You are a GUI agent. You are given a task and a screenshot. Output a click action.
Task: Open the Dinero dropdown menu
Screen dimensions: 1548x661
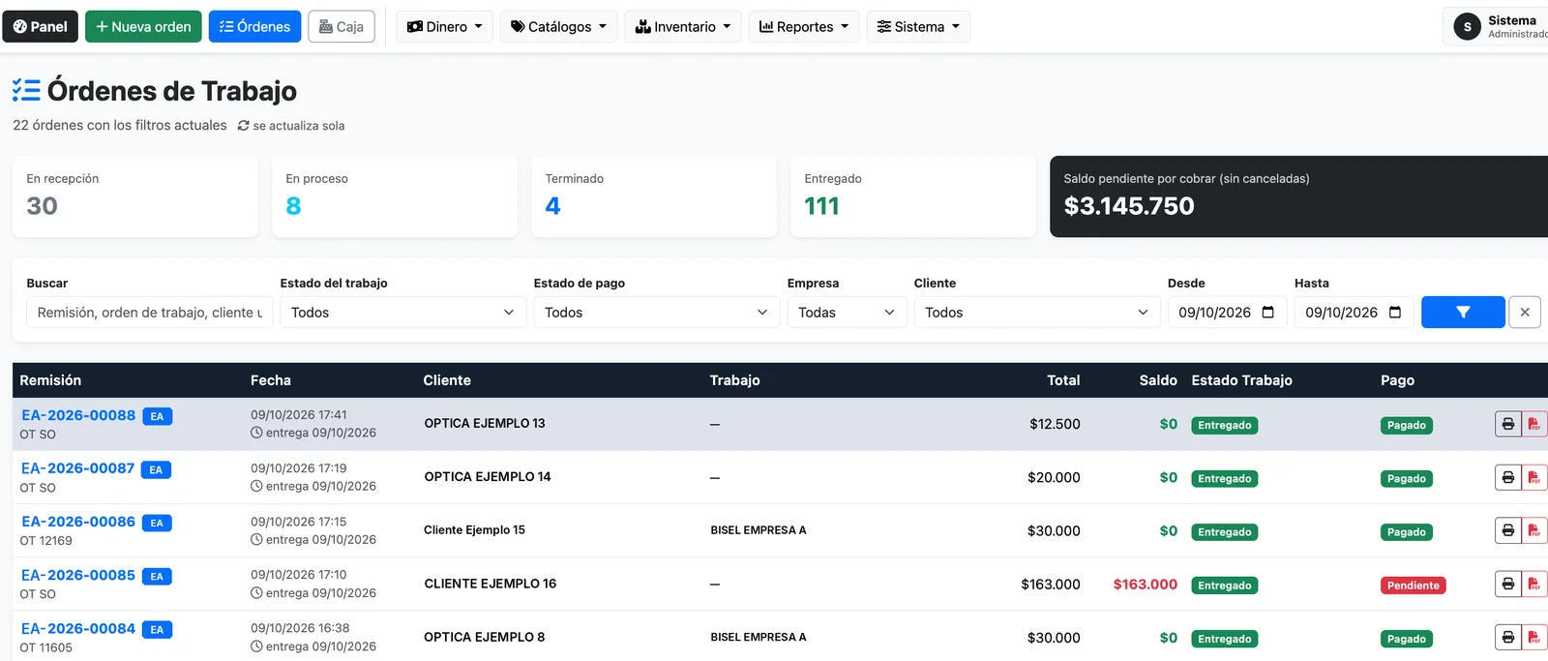click(x=444, y=26)
